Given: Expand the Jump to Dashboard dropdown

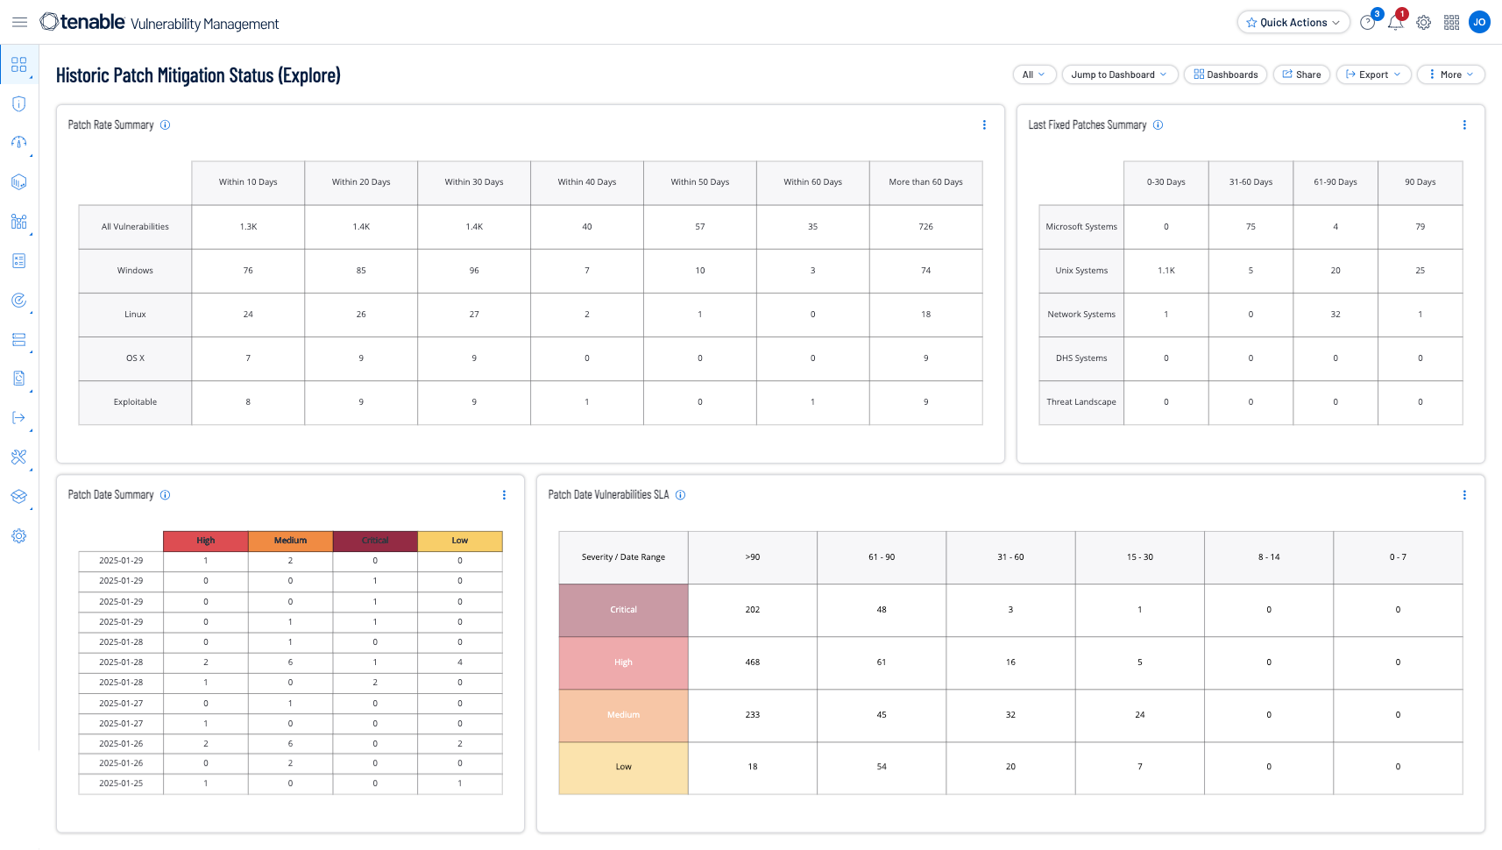Looking at the screenshot, I should point(1119,74).
